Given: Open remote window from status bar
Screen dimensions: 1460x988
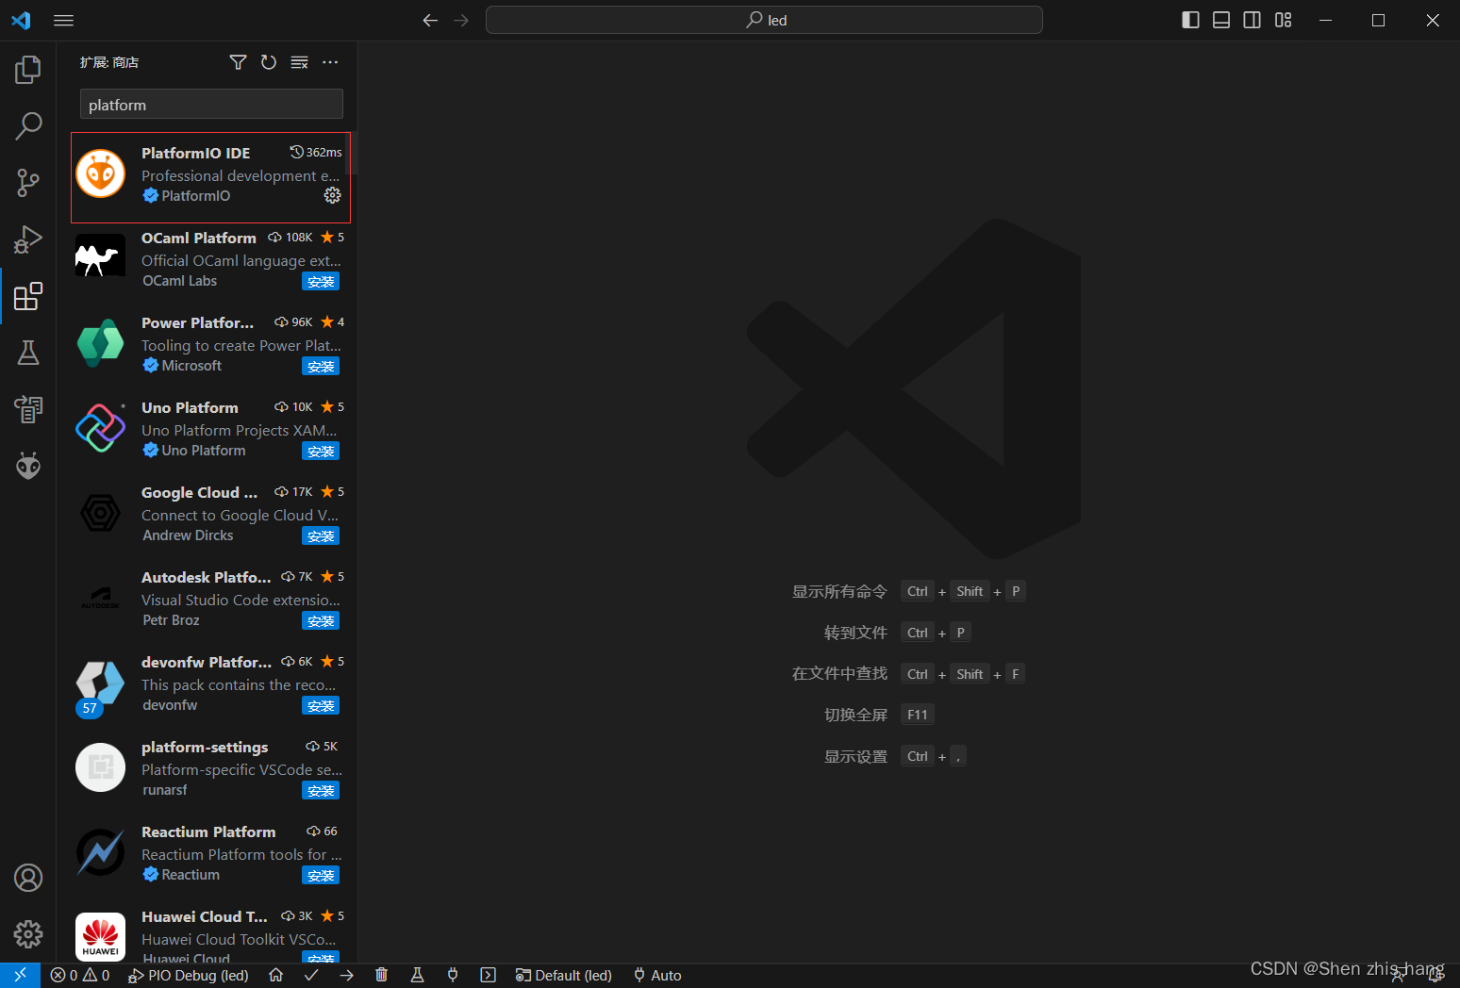Looking at the screenshot, I should coord(20,975).
